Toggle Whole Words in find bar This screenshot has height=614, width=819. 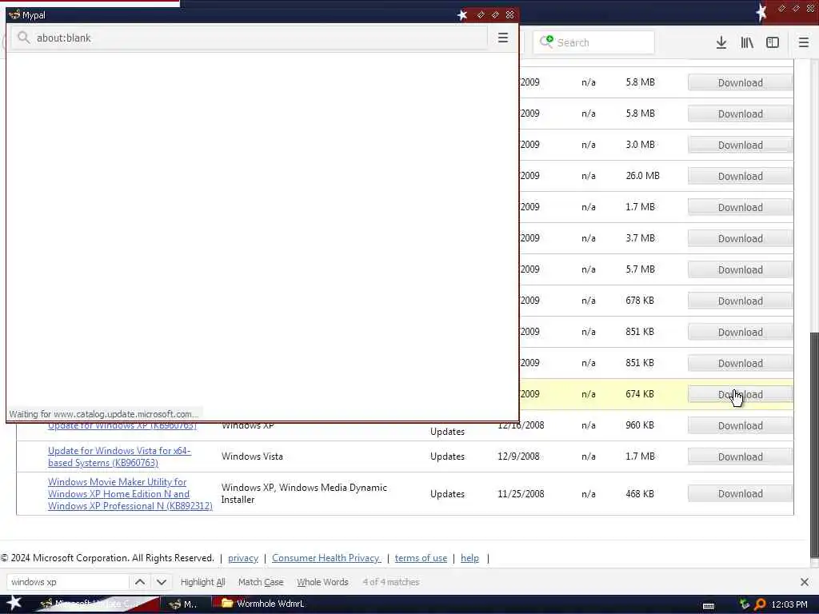[x=322, y=582]
